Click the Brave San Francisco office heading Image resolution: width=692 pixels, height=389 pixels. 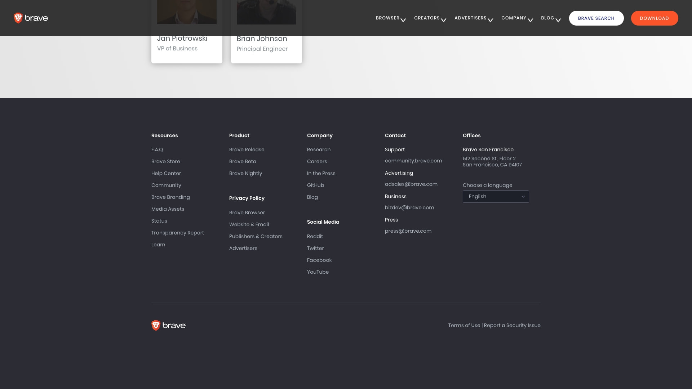tap(488, 149)
